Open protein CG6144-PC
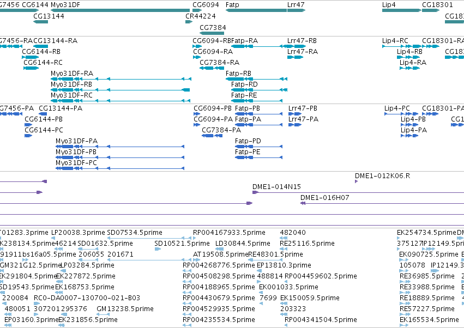 44,130
